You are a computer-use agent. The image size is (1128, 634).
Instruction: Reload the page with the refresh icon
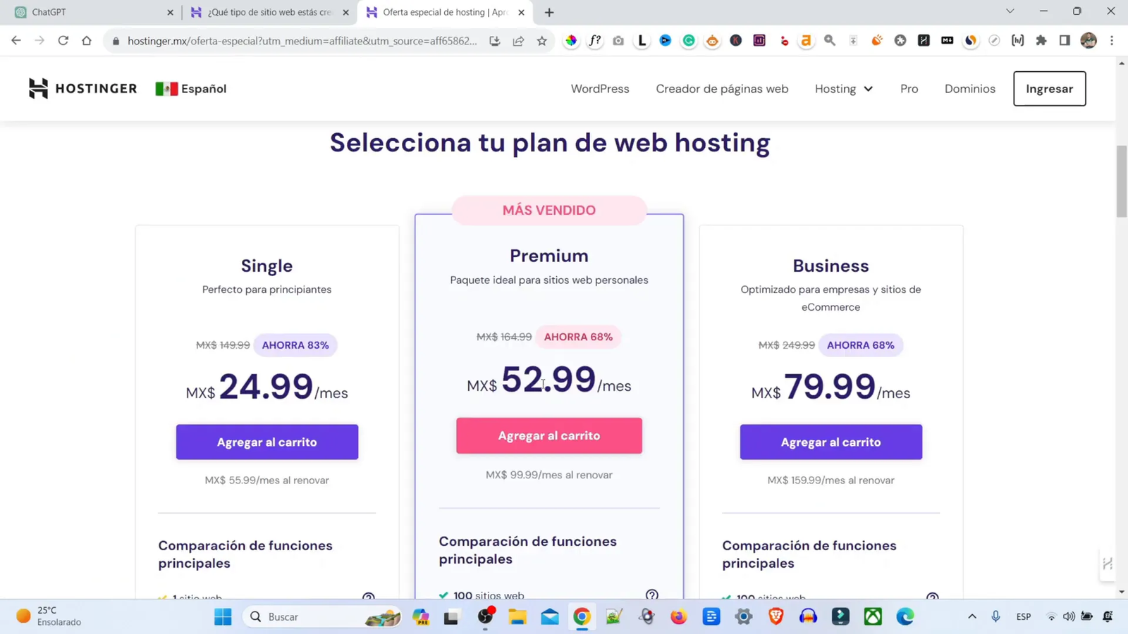point(63,40)
